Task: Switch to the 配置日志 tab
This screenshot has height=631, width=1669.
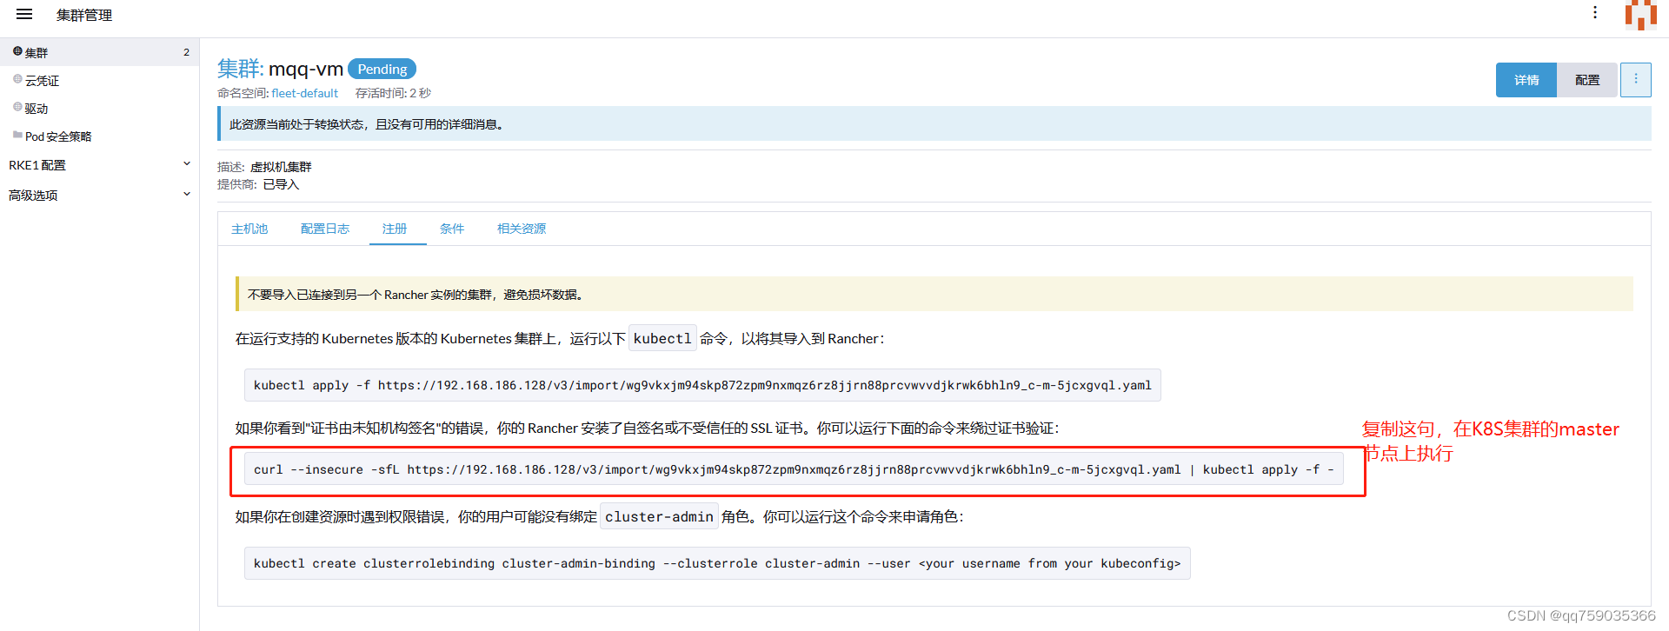Action: [x=325, y=229]
